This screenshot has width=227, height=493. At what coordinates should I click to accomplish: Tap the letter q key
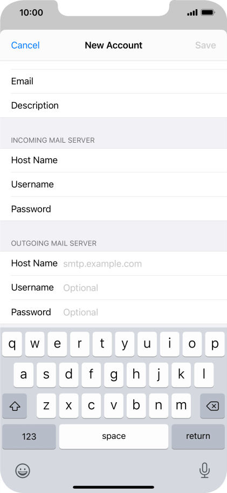tap(12, 344)
